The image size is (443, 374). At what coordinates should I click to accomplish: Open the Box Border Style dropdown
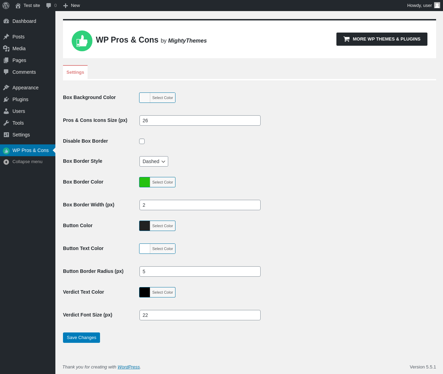(154, 161)
